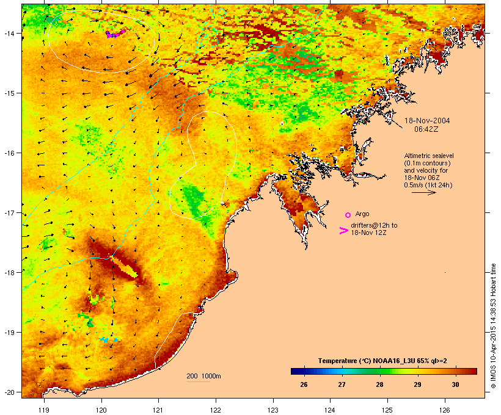Image resolution: width=501 pixels, height=415 pixels.
Task: Click the dark blue 26 degree color
Action: pos(304,371)
